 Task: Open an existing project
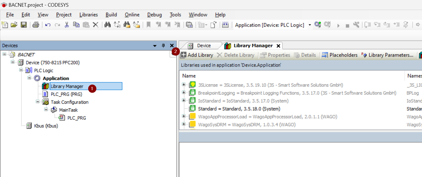click(x=14, y=25)
